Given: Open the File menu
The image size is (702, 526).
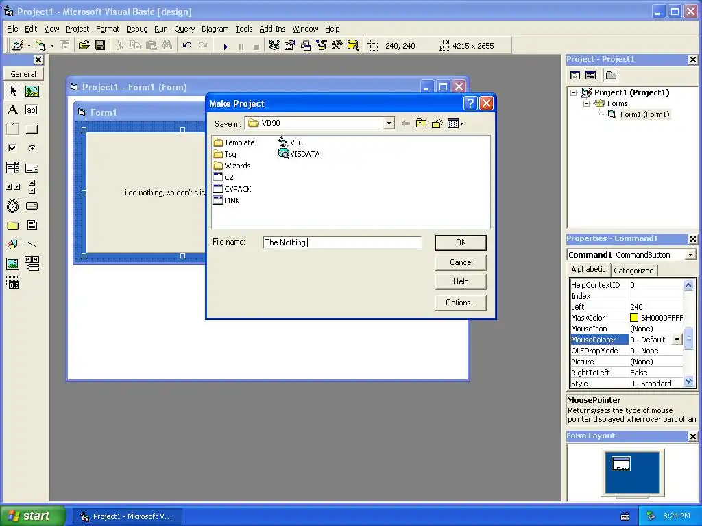Looking at the screenshot, I should [x=12, y=29].
